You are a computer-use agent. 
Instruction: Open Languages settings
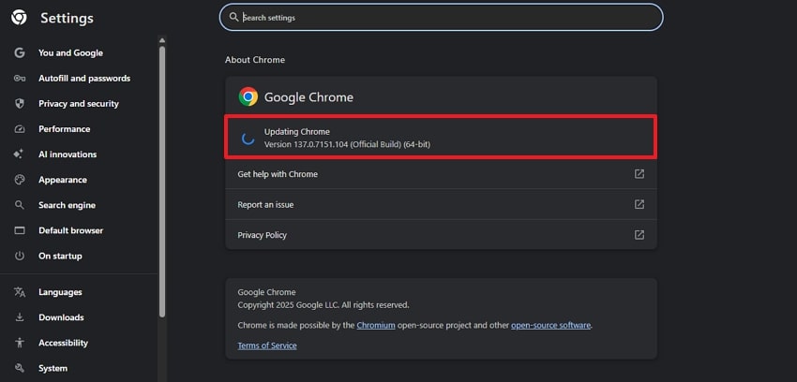click(x=60, y=292)
